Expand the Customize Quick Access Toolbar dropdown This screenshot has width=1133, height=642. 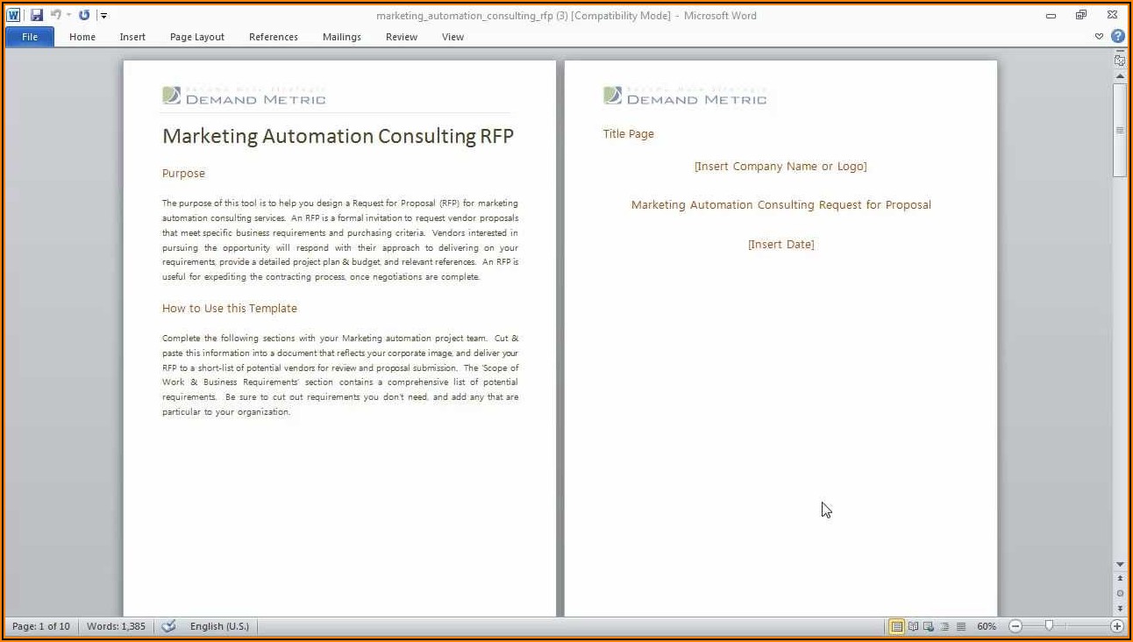pyautogui.click(x=103, y=15)
